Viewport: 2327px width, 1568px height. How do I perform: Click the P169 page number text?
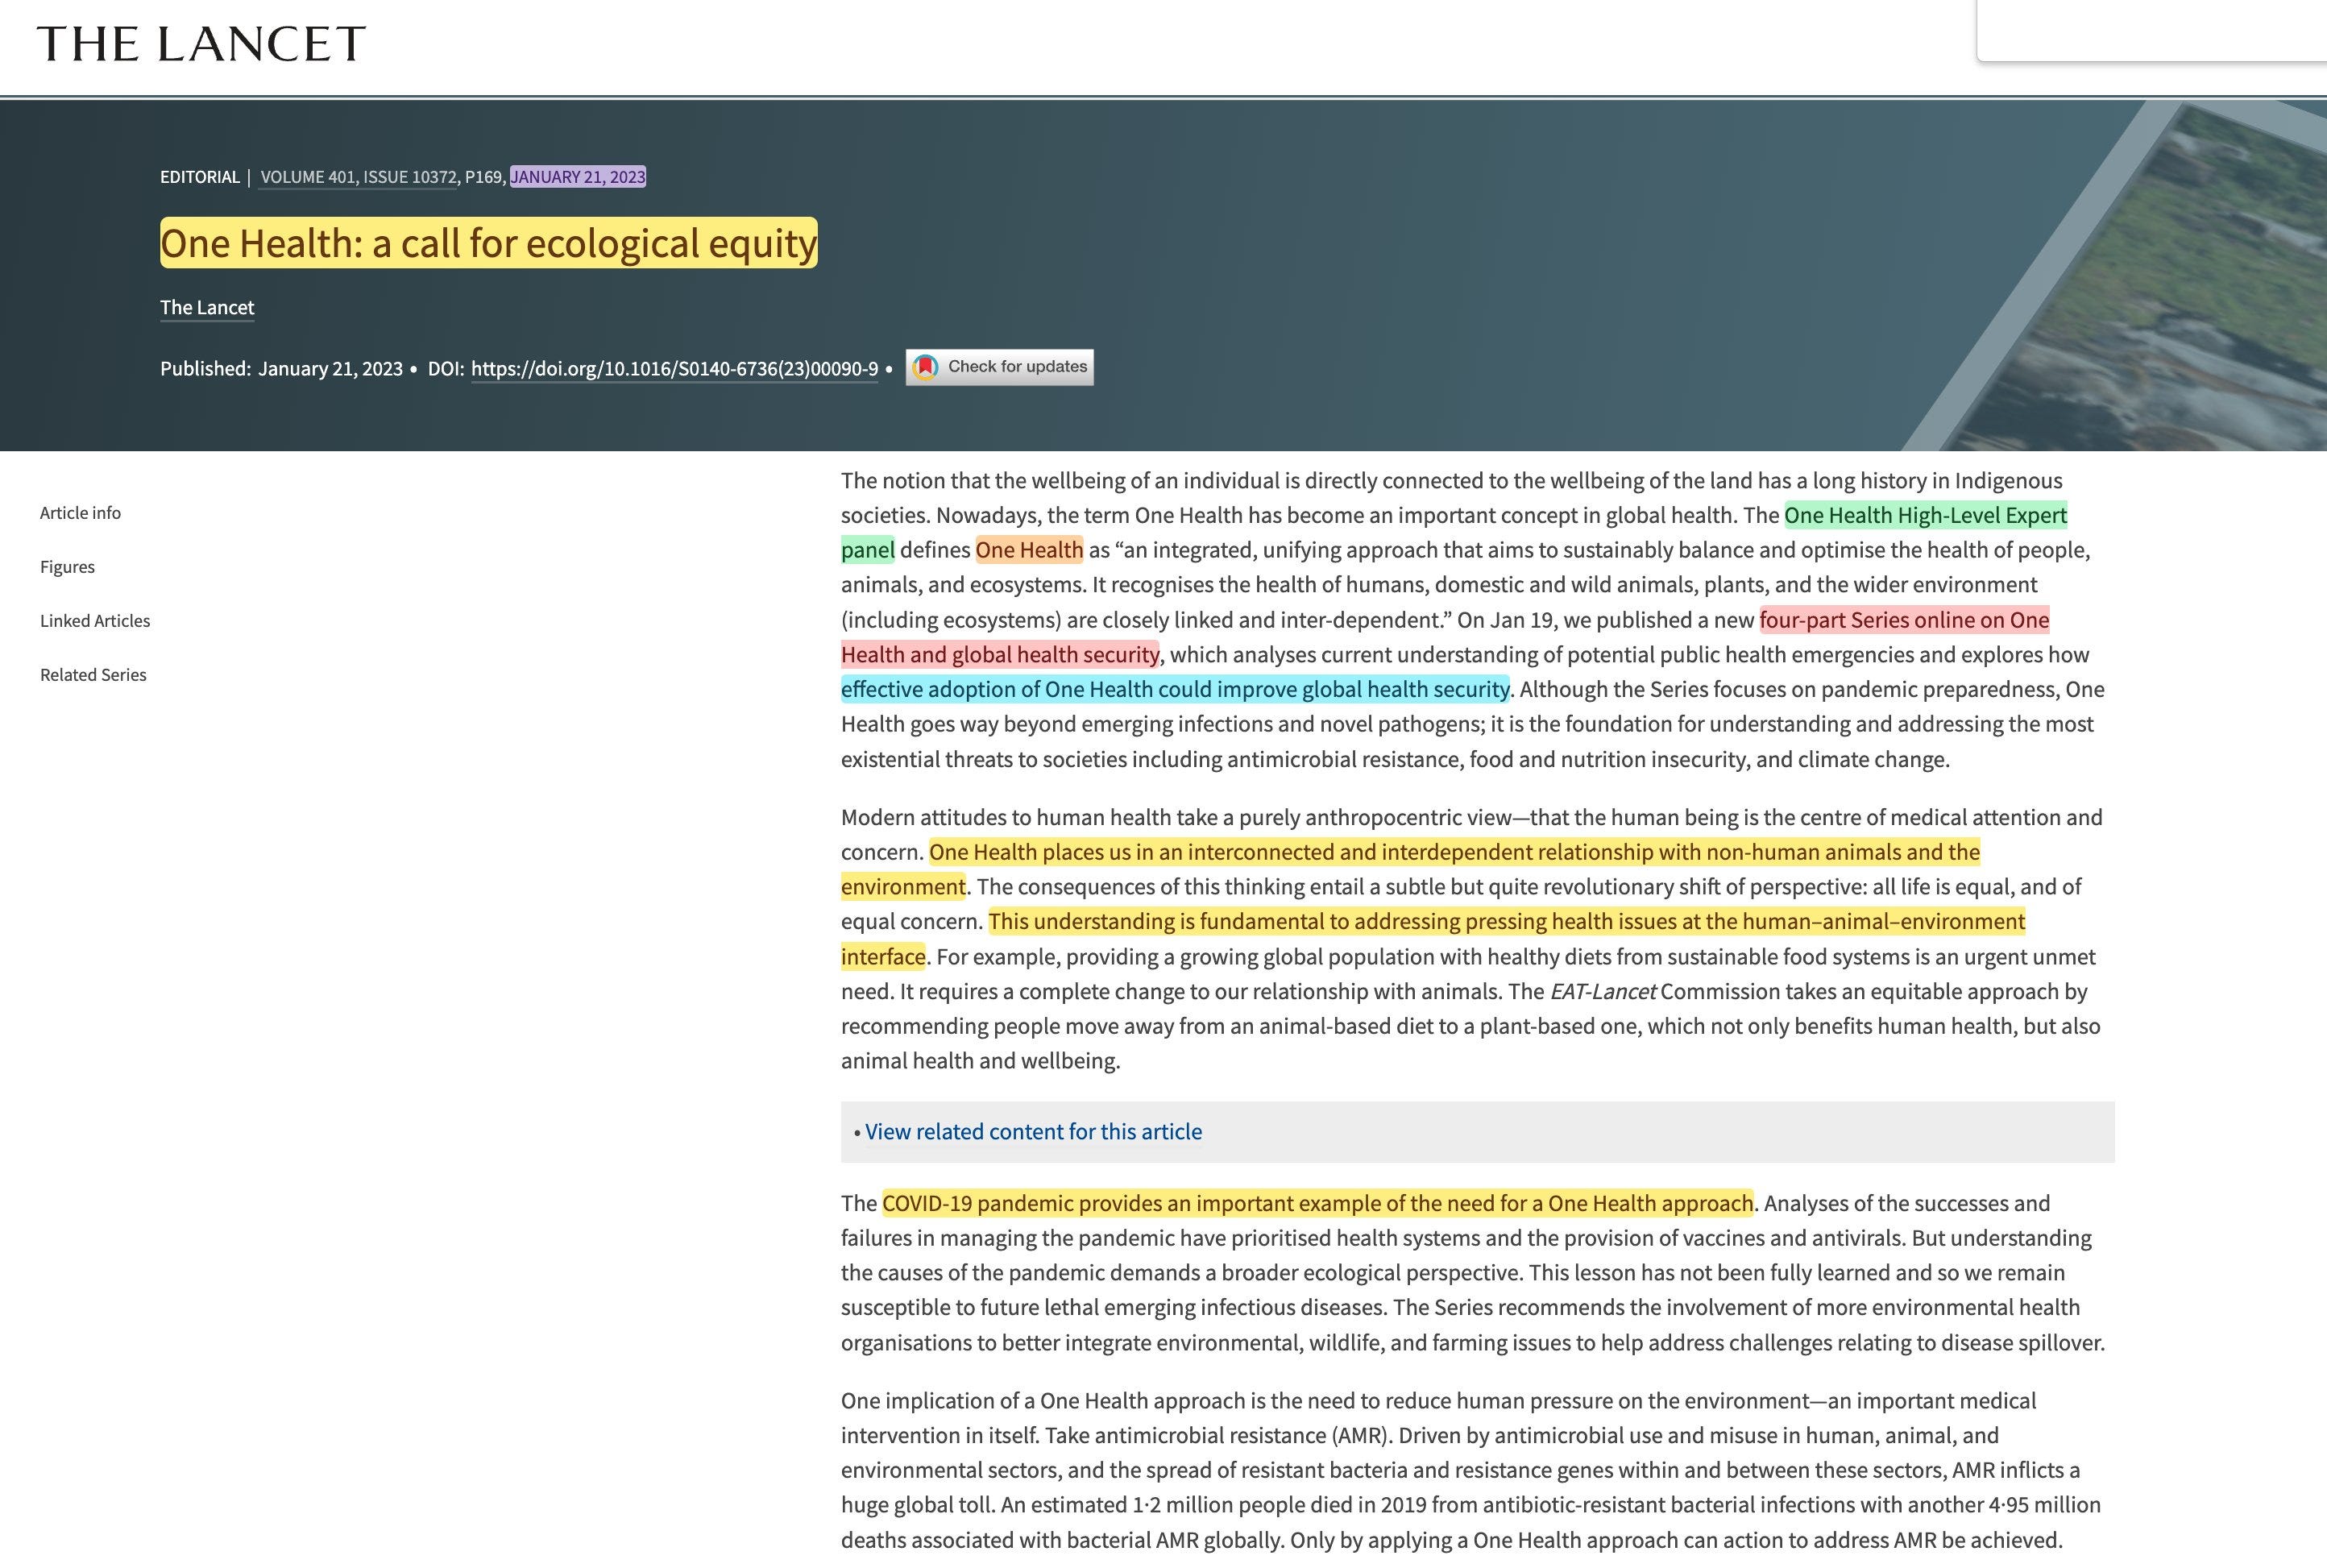click(483, 177)
